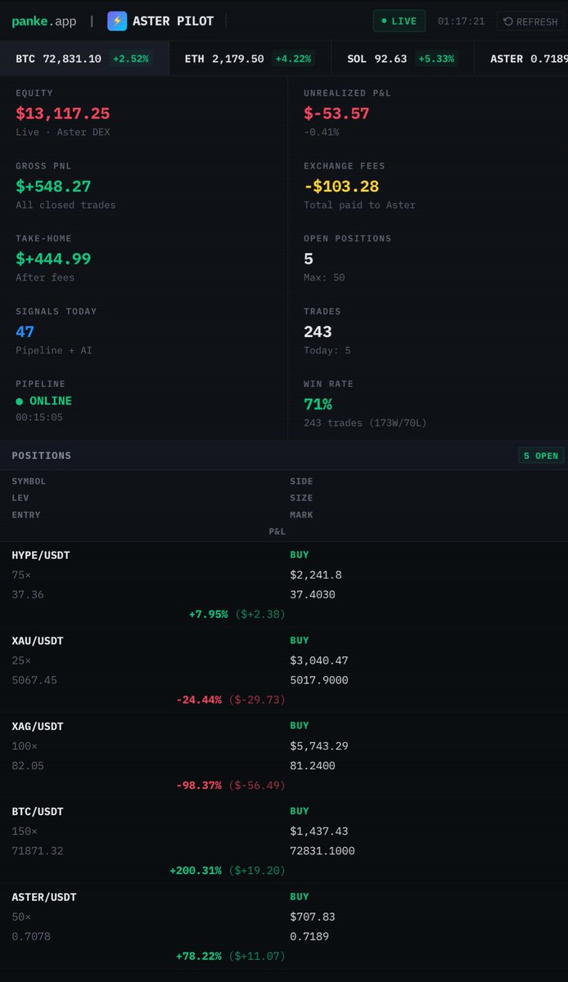Image resolution: width=568 pixels, height=982 pixels.
Task: Click the Signals Today count 47
Action: pyautogui.click(x=25, y=331)
